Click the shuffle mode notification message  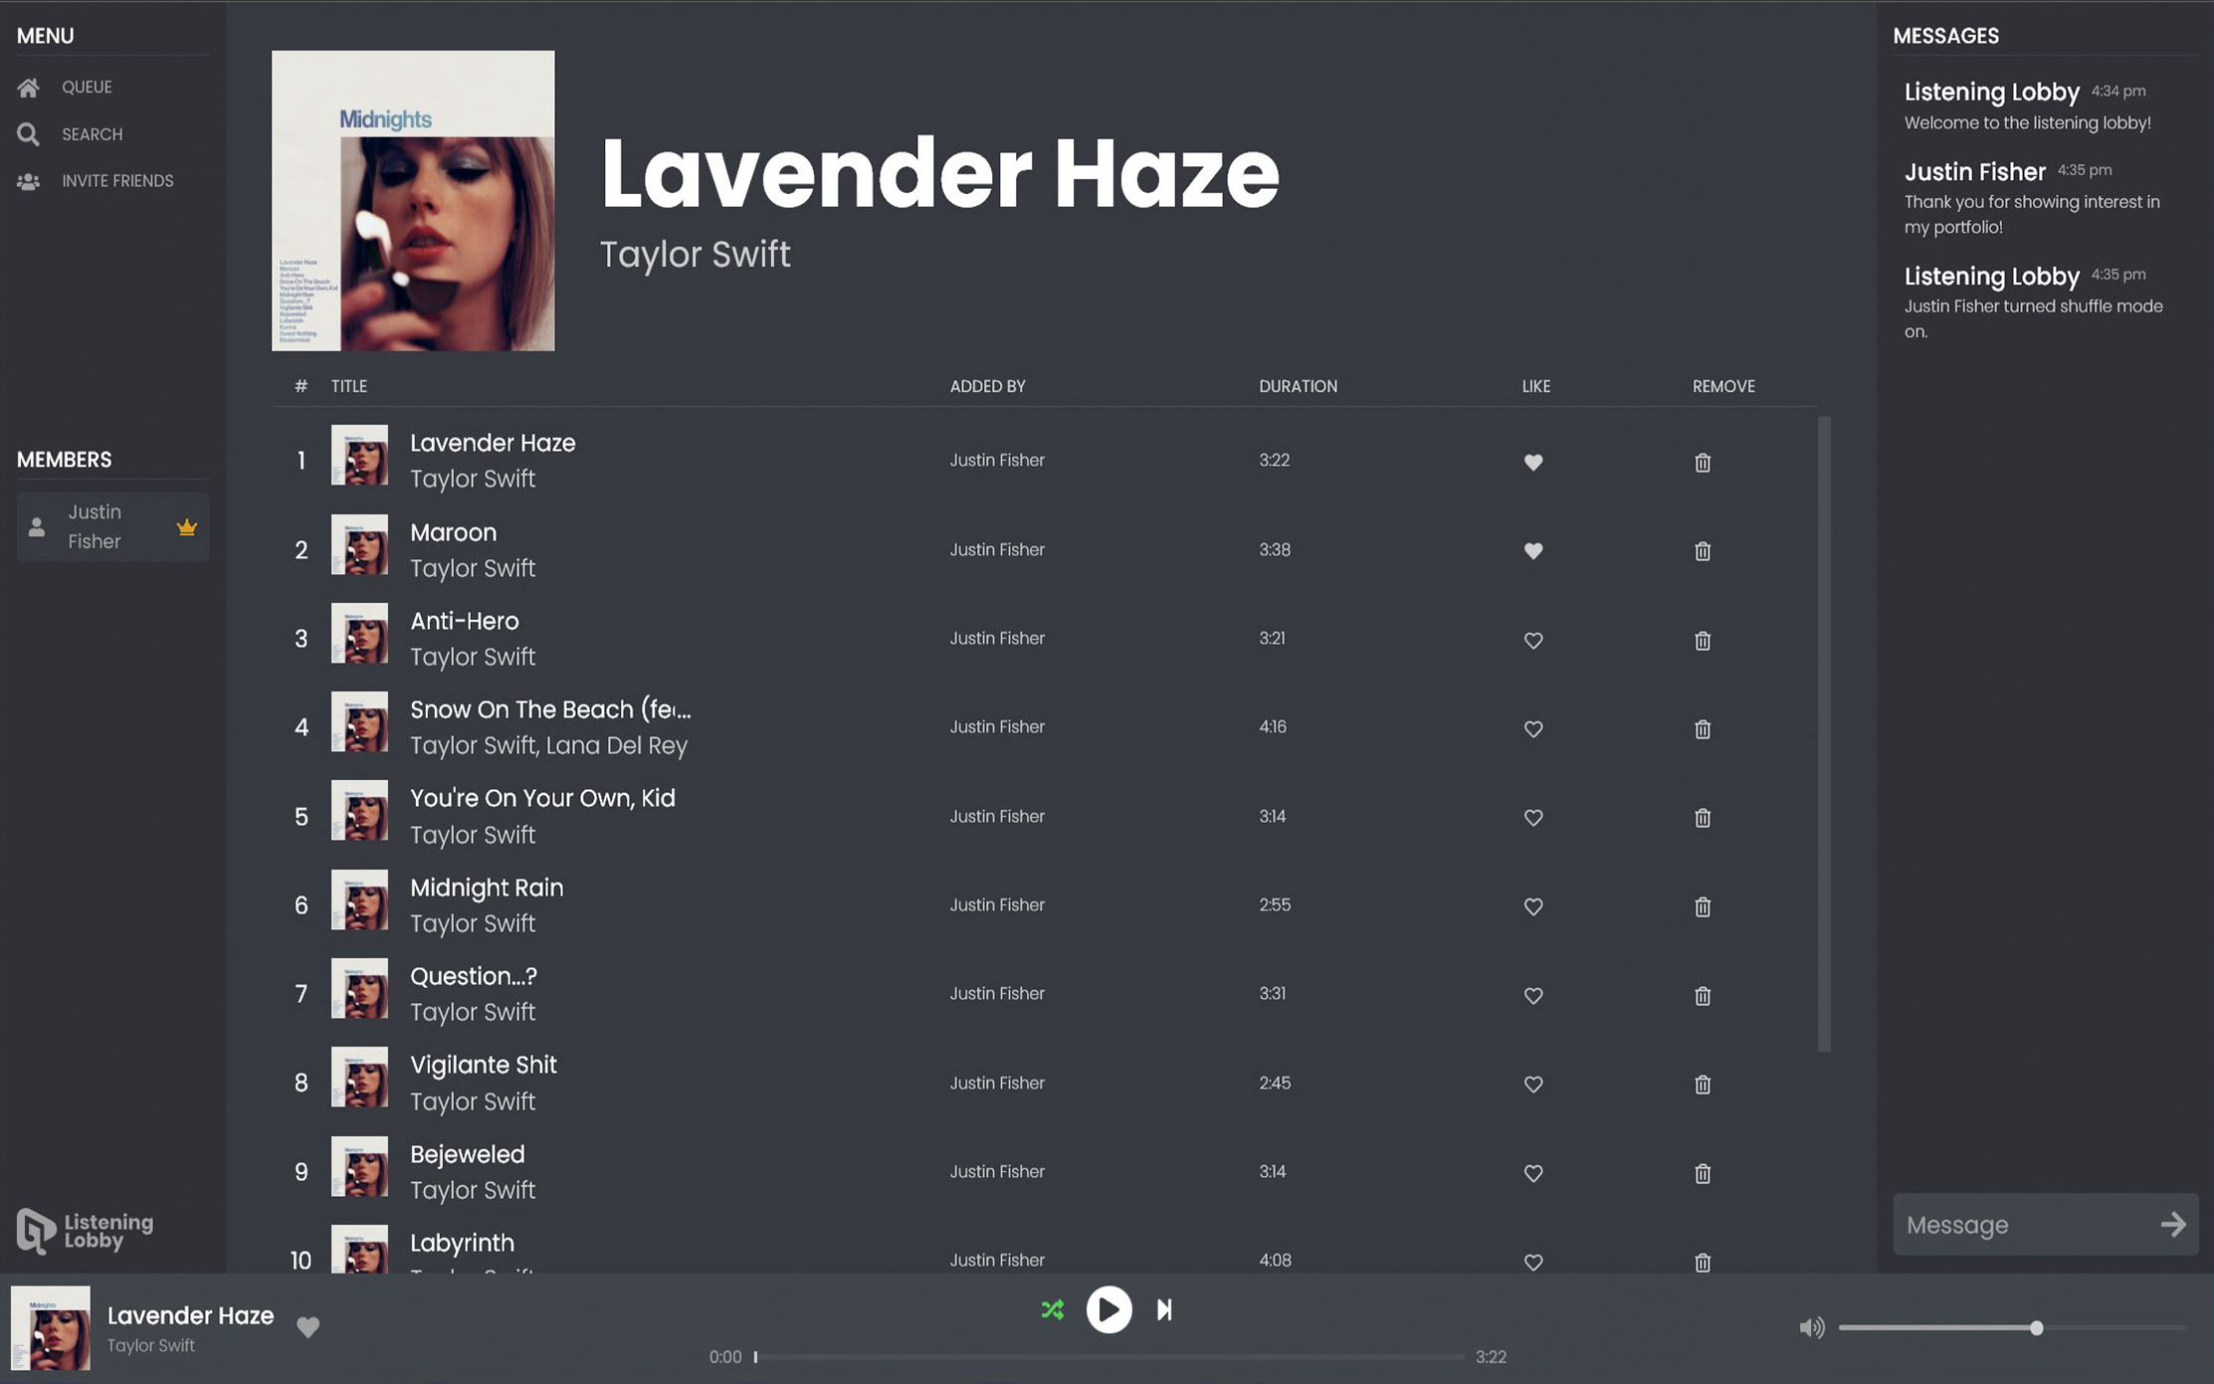click(2033, 318)
